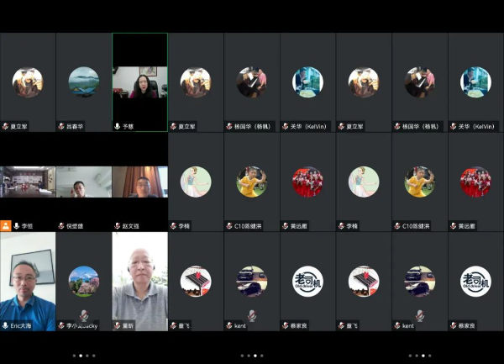Open the video of man in white room
Screen dimensions: 504x364
(x=84, y=182)
